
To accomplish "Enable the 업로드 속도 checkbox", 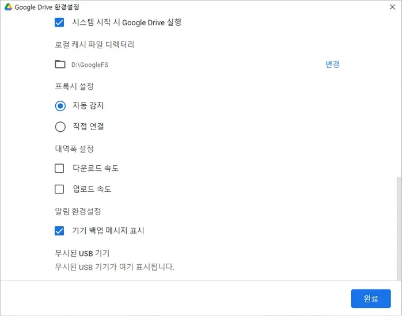I will 59,189.
